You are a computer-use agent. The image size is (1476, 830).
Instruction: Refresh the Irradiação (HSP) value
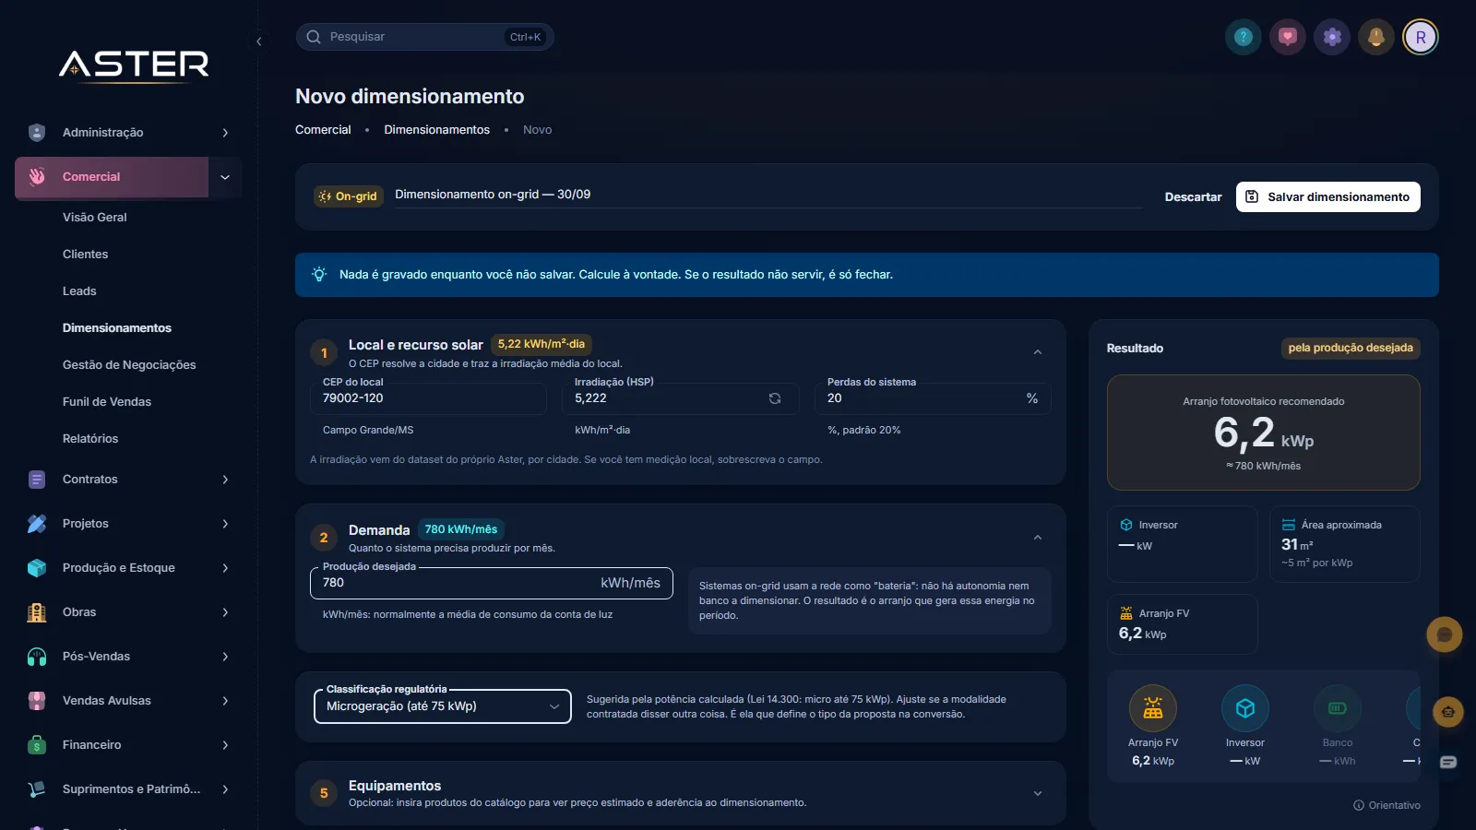(775, 398)
